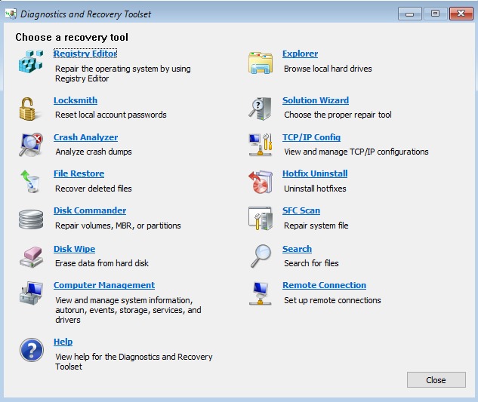Screen dimensions: 478x402
Task: Click the 'Set up remote connections' text
Action: (332, 300)
